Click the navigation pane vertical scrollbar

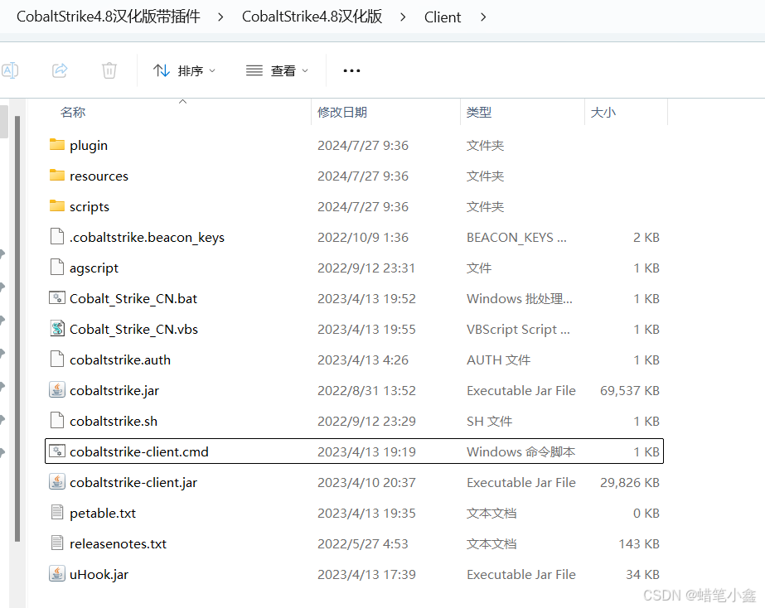(17, 329)
